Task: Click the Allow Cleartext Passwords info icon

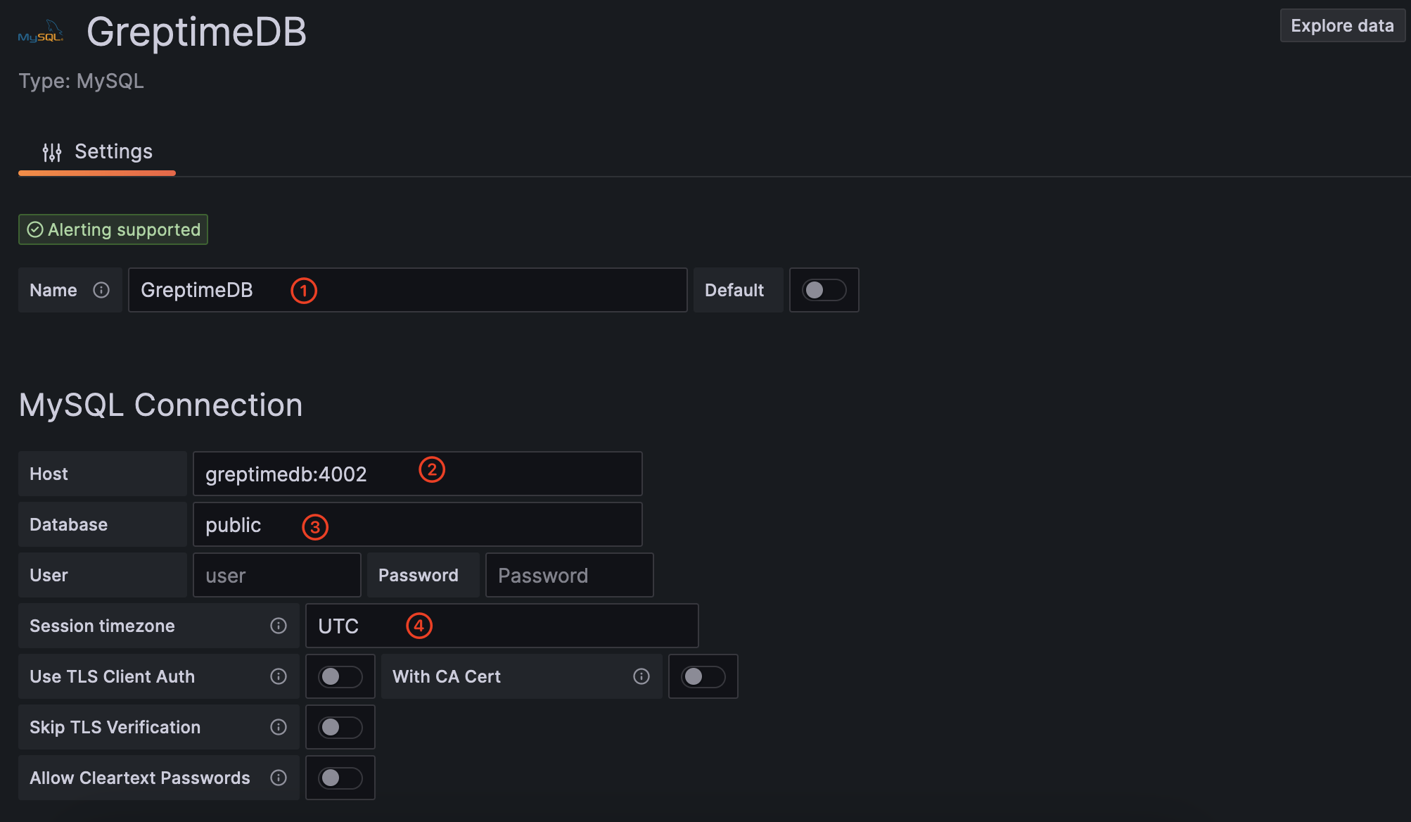Action: (x=278, y=778)
